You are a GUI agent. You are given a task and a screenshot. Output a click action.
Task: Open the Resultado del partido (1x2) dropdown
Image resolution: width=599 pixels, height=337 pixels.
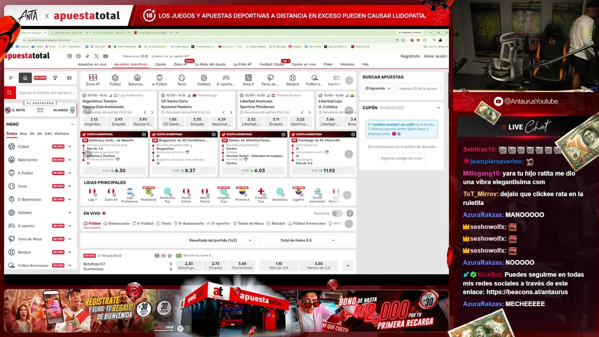coord(216,240)
